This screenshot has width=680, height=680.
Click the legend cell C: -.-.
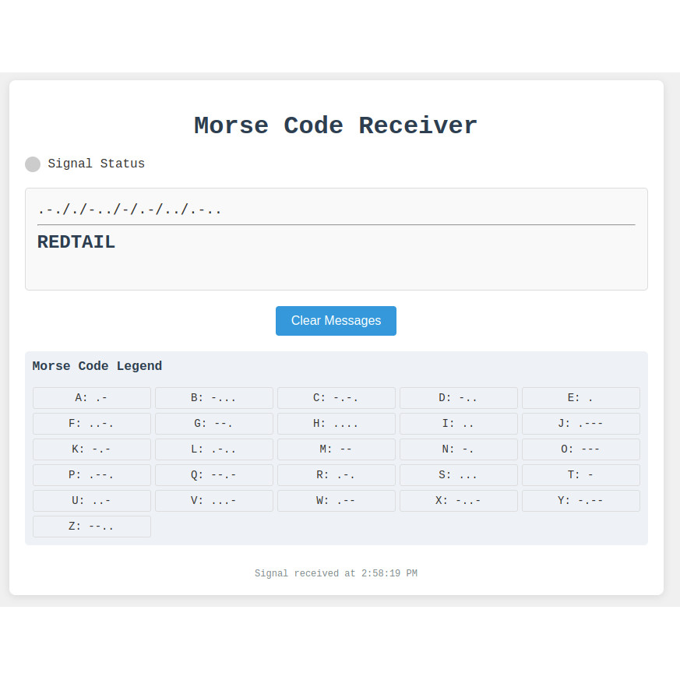(336, 398)
